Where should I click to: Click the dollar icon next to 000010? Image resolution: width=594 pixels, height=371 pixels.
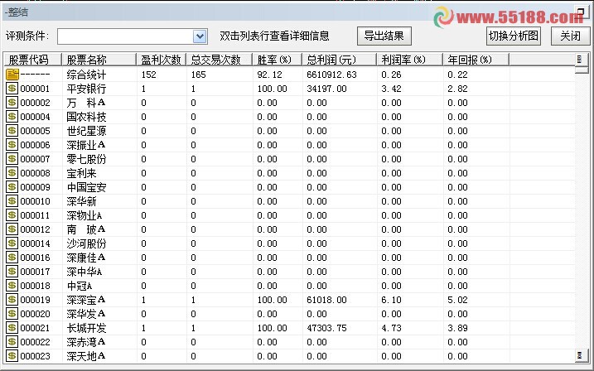coord(12,201)
